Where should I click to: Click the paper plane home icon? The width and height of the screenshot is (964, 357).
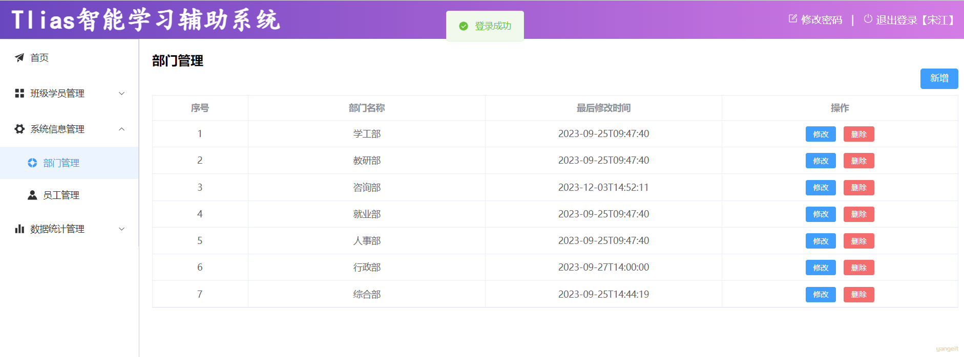click(19, 58)
